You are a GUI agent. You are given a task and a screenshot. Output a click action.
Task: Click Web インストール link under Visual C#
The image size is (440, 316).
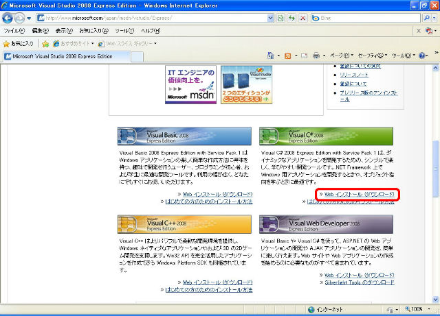pyautogui.click(x=359, y=194)
